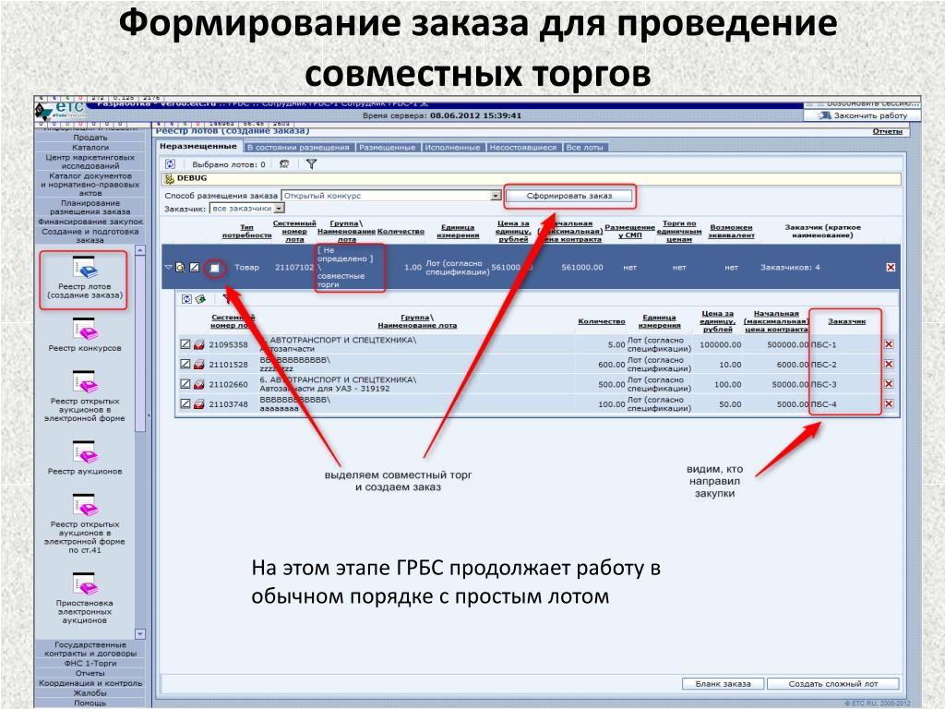This screenshot has width=945, height=709.
Task: Click the funnel filter icon in top toolbar
Action: click(x=311, y=164)
